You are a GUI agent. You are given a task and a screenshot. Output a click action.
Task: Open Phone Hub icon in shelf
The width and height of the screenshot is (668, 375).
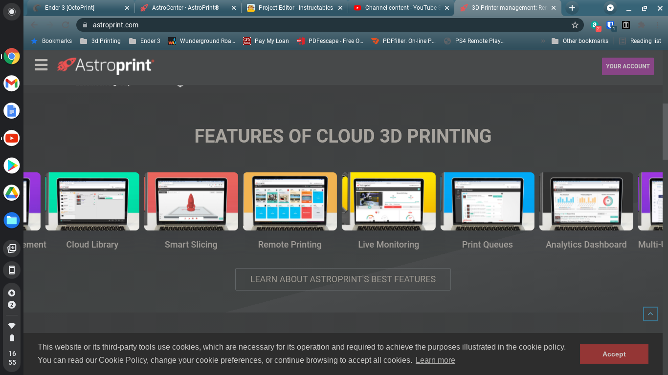[x=12, y=270]
